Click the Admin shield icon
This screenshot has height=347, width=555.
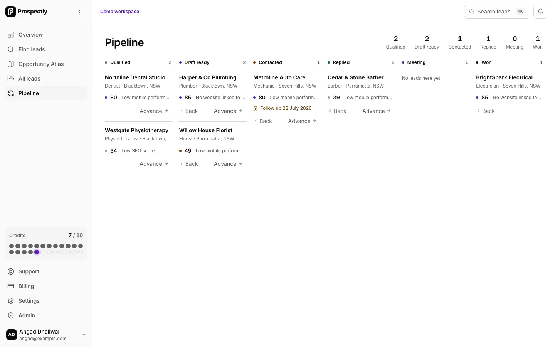pyautogui.click(x=11, y=315)
